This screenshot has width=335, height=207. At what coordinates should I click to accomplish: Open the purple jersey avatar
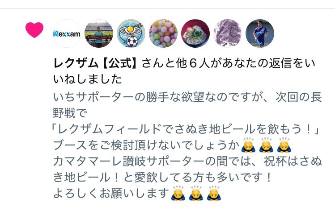point(228,33)
